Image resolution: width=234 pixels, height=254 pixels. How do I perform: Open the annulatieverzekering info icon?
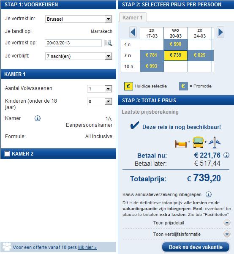[x=209, y=194]
